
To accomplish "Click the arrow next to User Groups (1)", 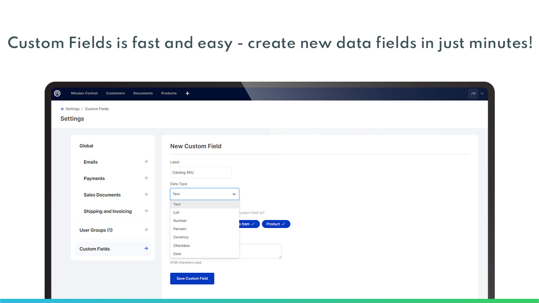I will [146, 230].
